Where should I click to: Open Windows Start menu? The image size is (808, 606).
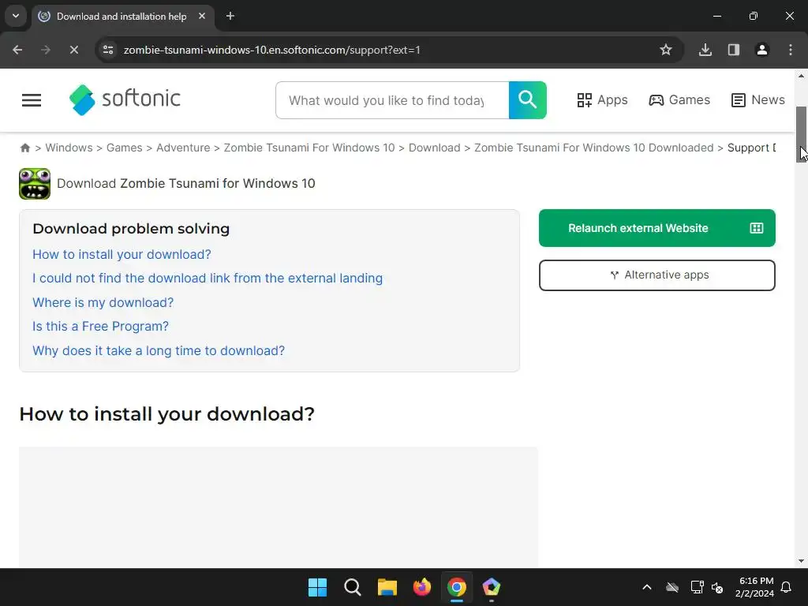pos(317,587)
